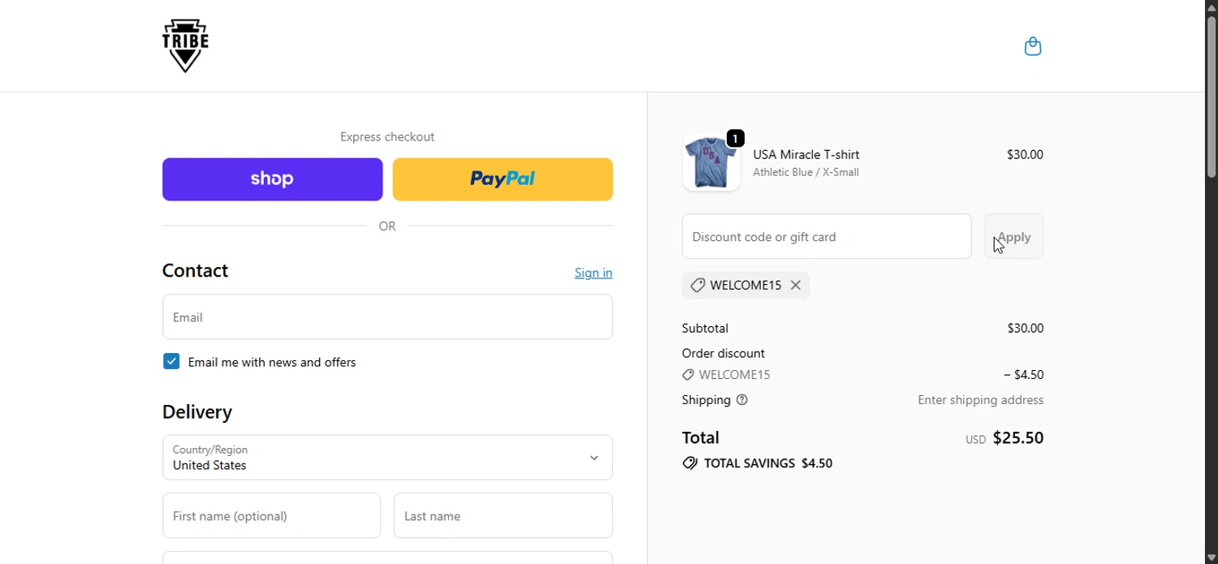
Task: Click the $25.50 total amount
Action: click(1018, 438)
